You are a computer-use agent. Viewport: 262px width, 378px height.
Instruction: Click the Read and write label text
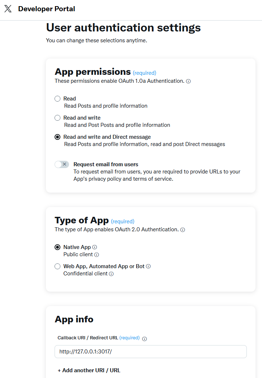82,118
